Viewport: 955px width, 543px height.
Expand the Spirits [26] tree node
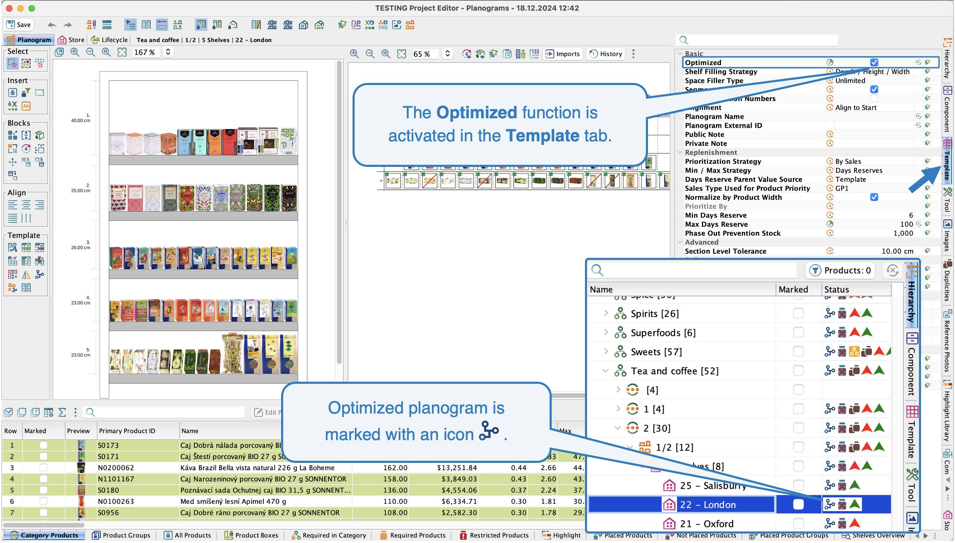[606, 313]
